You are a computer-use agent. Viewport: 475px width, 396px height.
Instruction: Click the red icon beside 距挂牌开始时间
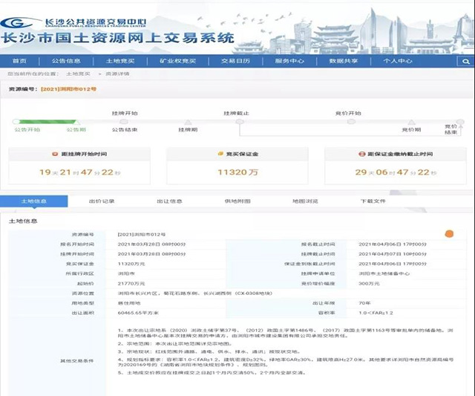point(53,154)
